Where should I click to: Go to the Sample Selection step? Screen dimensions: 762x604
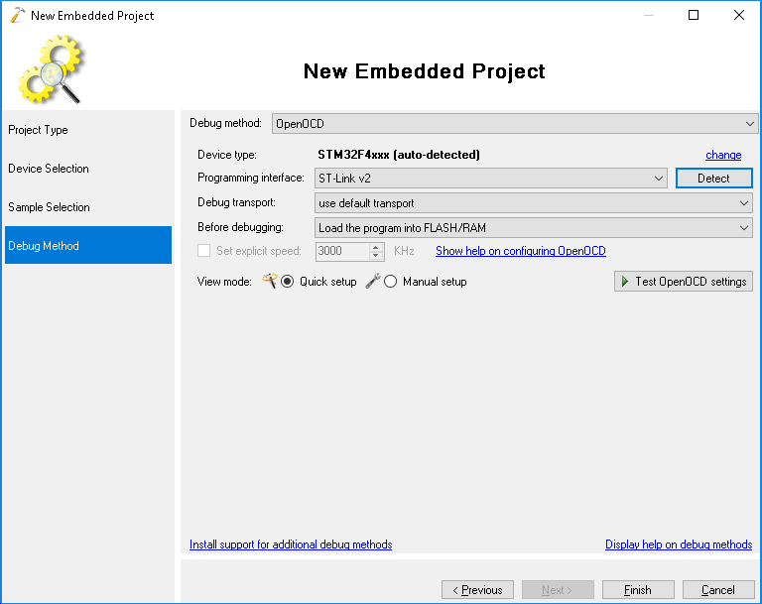click(88, 207)
